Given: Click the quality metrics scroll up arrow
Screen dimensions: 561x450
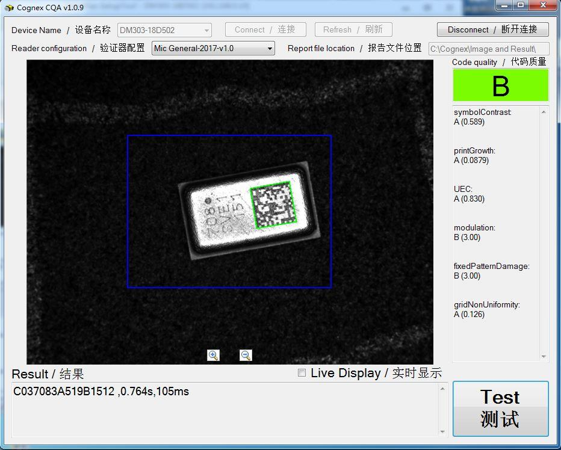Looking at the screenshot, I should pos(544,112).
